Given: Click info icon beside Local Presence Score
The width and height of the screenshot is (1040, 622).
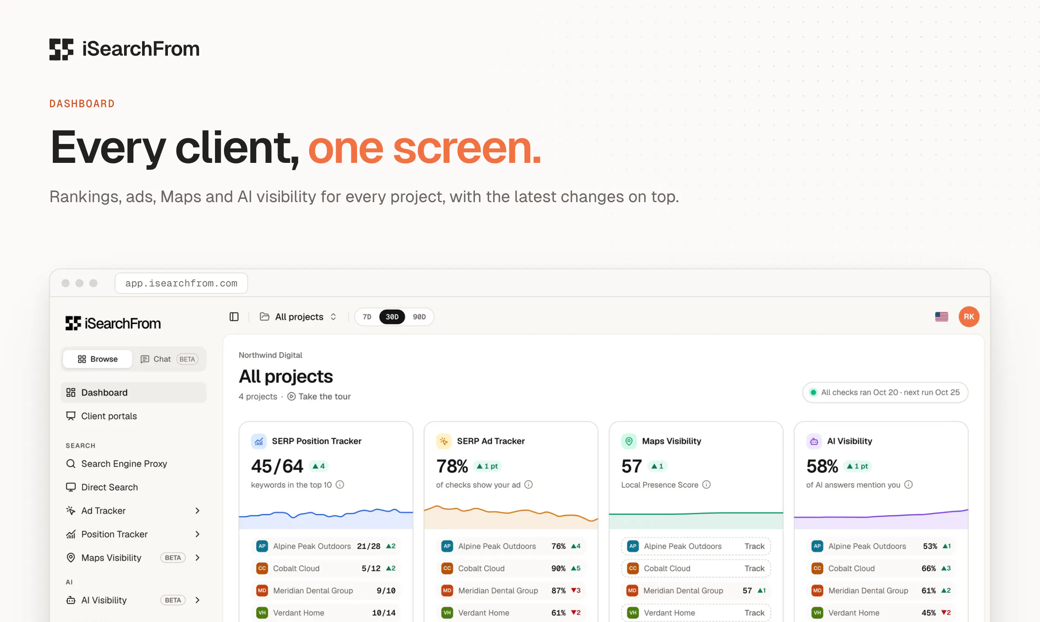Looking at the screenshot, I should (707, 485).
